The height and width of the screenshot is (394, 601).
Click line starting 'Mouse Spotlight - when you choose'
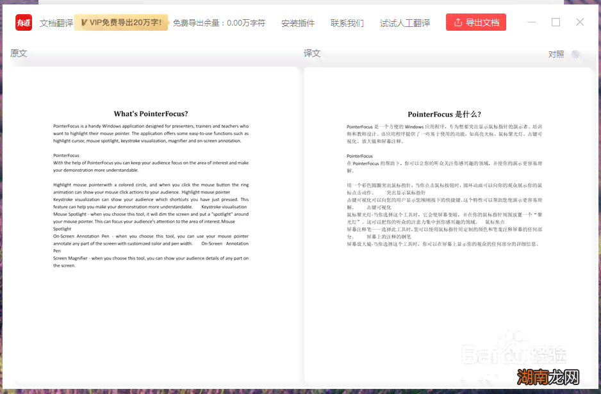(151, 214)
